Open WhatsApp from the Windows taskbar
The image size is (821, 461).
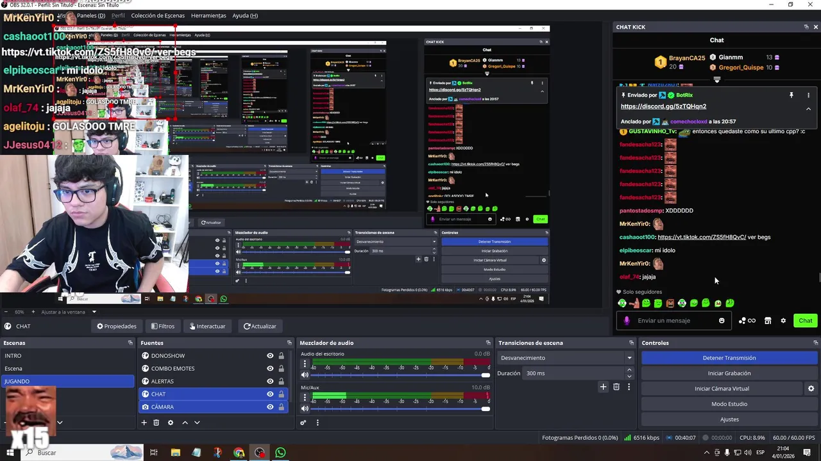pyautogui.click(x=280, y=453)
